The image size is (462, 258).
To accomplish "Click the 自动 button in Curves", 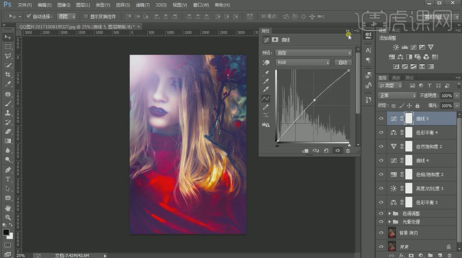I will pos(343,62).
